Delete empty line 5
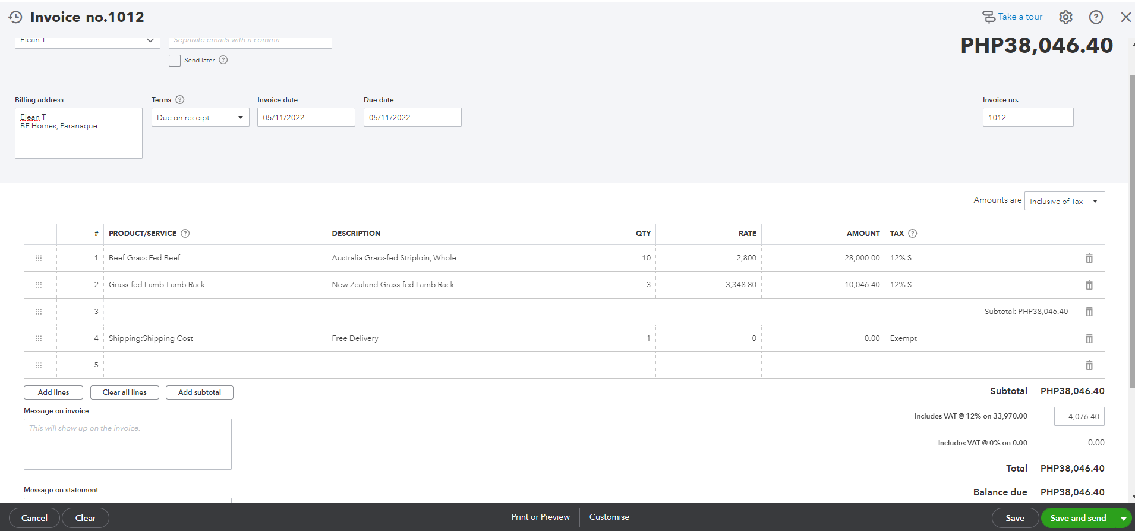Screen dimensions: 1135x531 coord(1089,365)
